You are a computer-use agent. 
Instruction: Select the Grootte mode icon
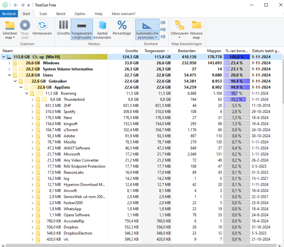(x=63, y=25)
